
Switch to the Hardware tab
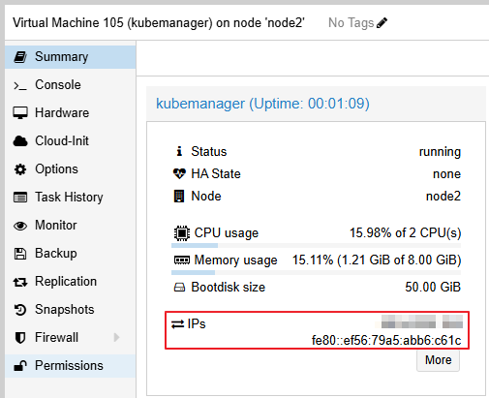[x=71, y=113]
